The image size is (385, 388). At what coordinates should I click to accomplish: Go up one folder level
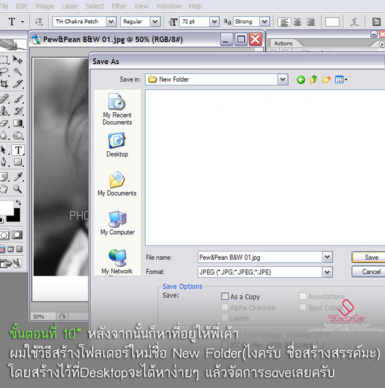pos(313,80)
